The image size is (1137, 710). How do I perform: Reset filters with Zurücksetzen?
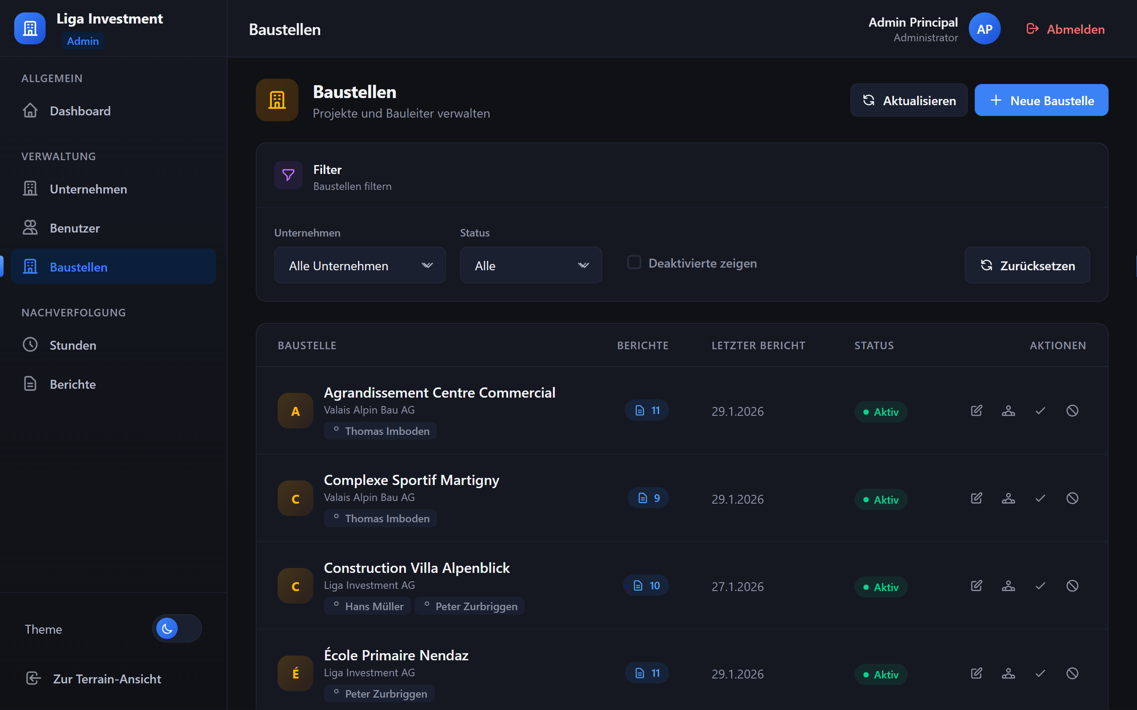pos(1027,265)
